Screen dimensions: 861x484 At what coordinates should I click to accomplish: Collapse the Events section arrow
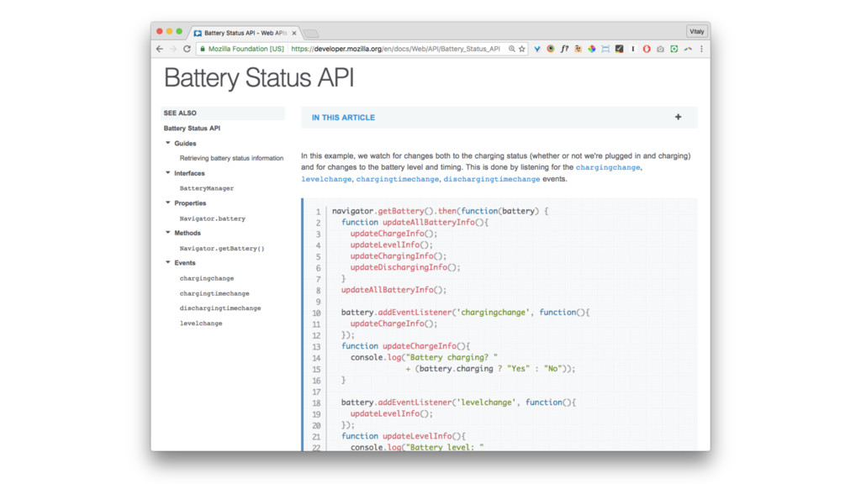click(x=168, y=262)
